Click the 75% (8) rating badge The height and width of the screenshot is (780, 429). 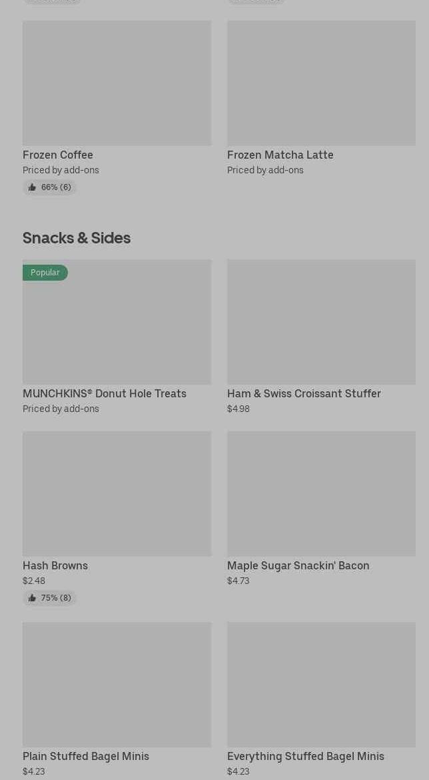55,598
